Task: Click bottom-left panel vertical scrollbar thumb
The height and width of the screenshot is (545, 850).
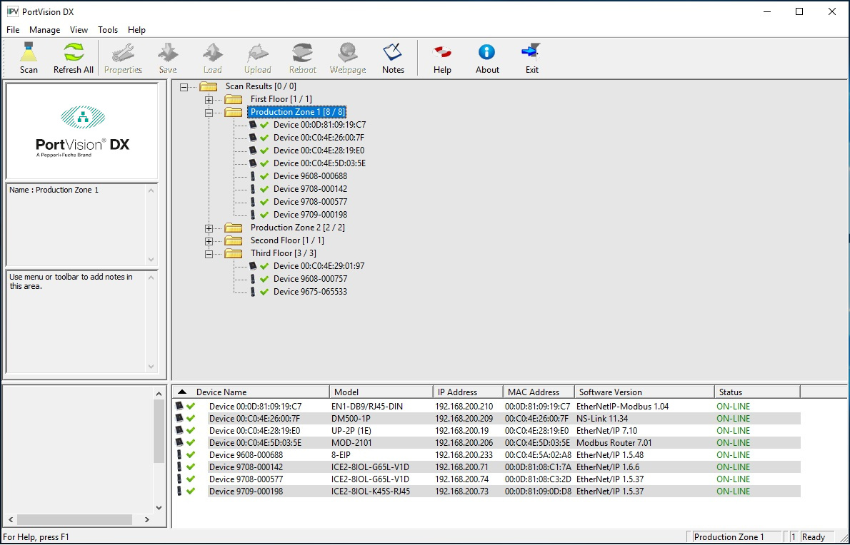Action: tap(159, 432)
